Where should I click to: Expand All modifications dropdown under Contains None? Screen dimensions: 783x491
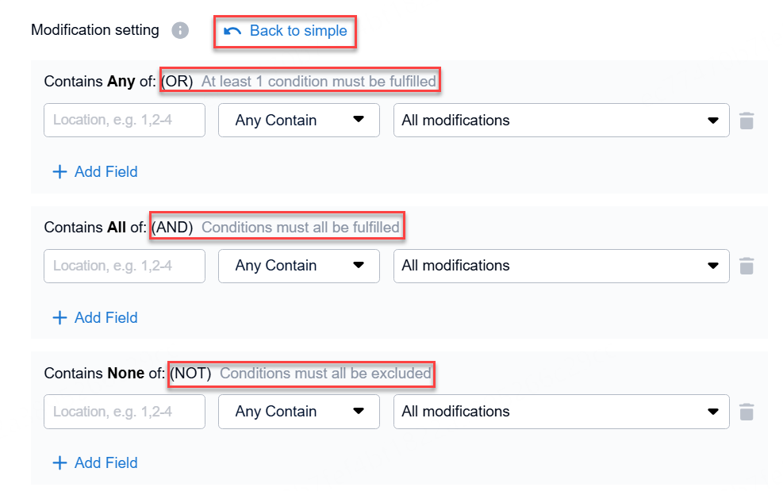[x=561, y=412]
